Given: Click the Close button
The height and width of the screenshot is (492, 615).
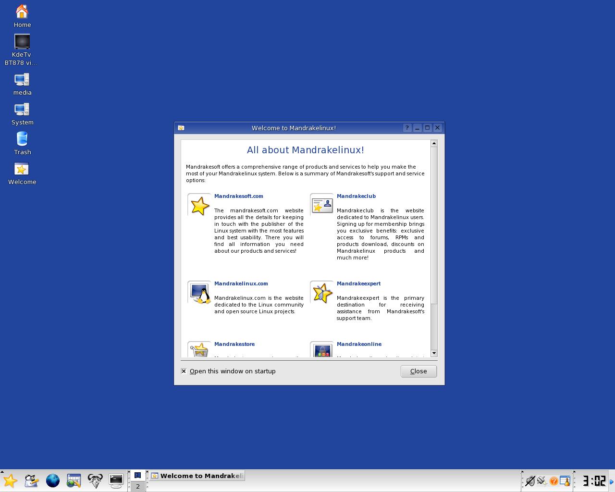Looking at the screenshot, I should point(418,371).
